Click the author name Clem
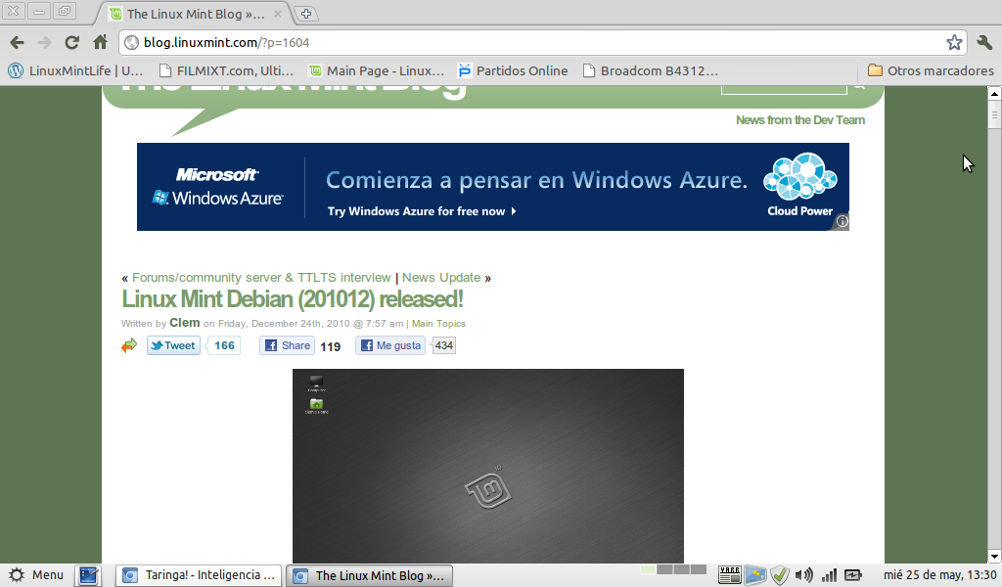The width and height of the screenshot is (1002, 587). pos(185,323)
